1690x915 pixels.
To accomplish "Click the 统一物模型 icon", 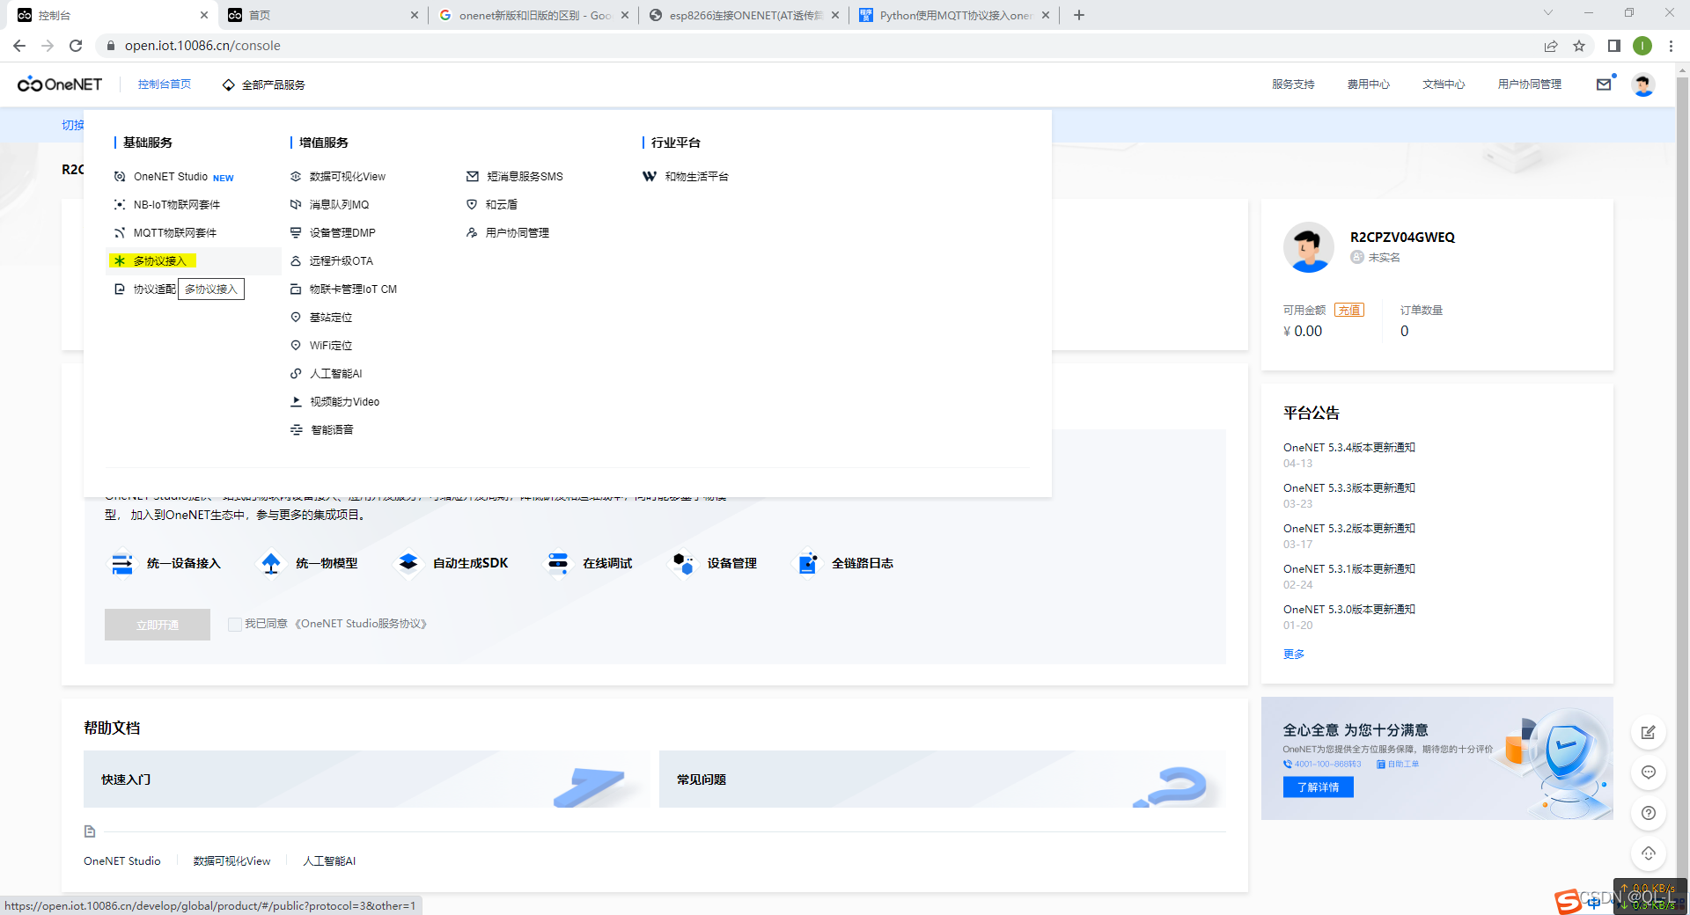I will click(x=271, y=564).
